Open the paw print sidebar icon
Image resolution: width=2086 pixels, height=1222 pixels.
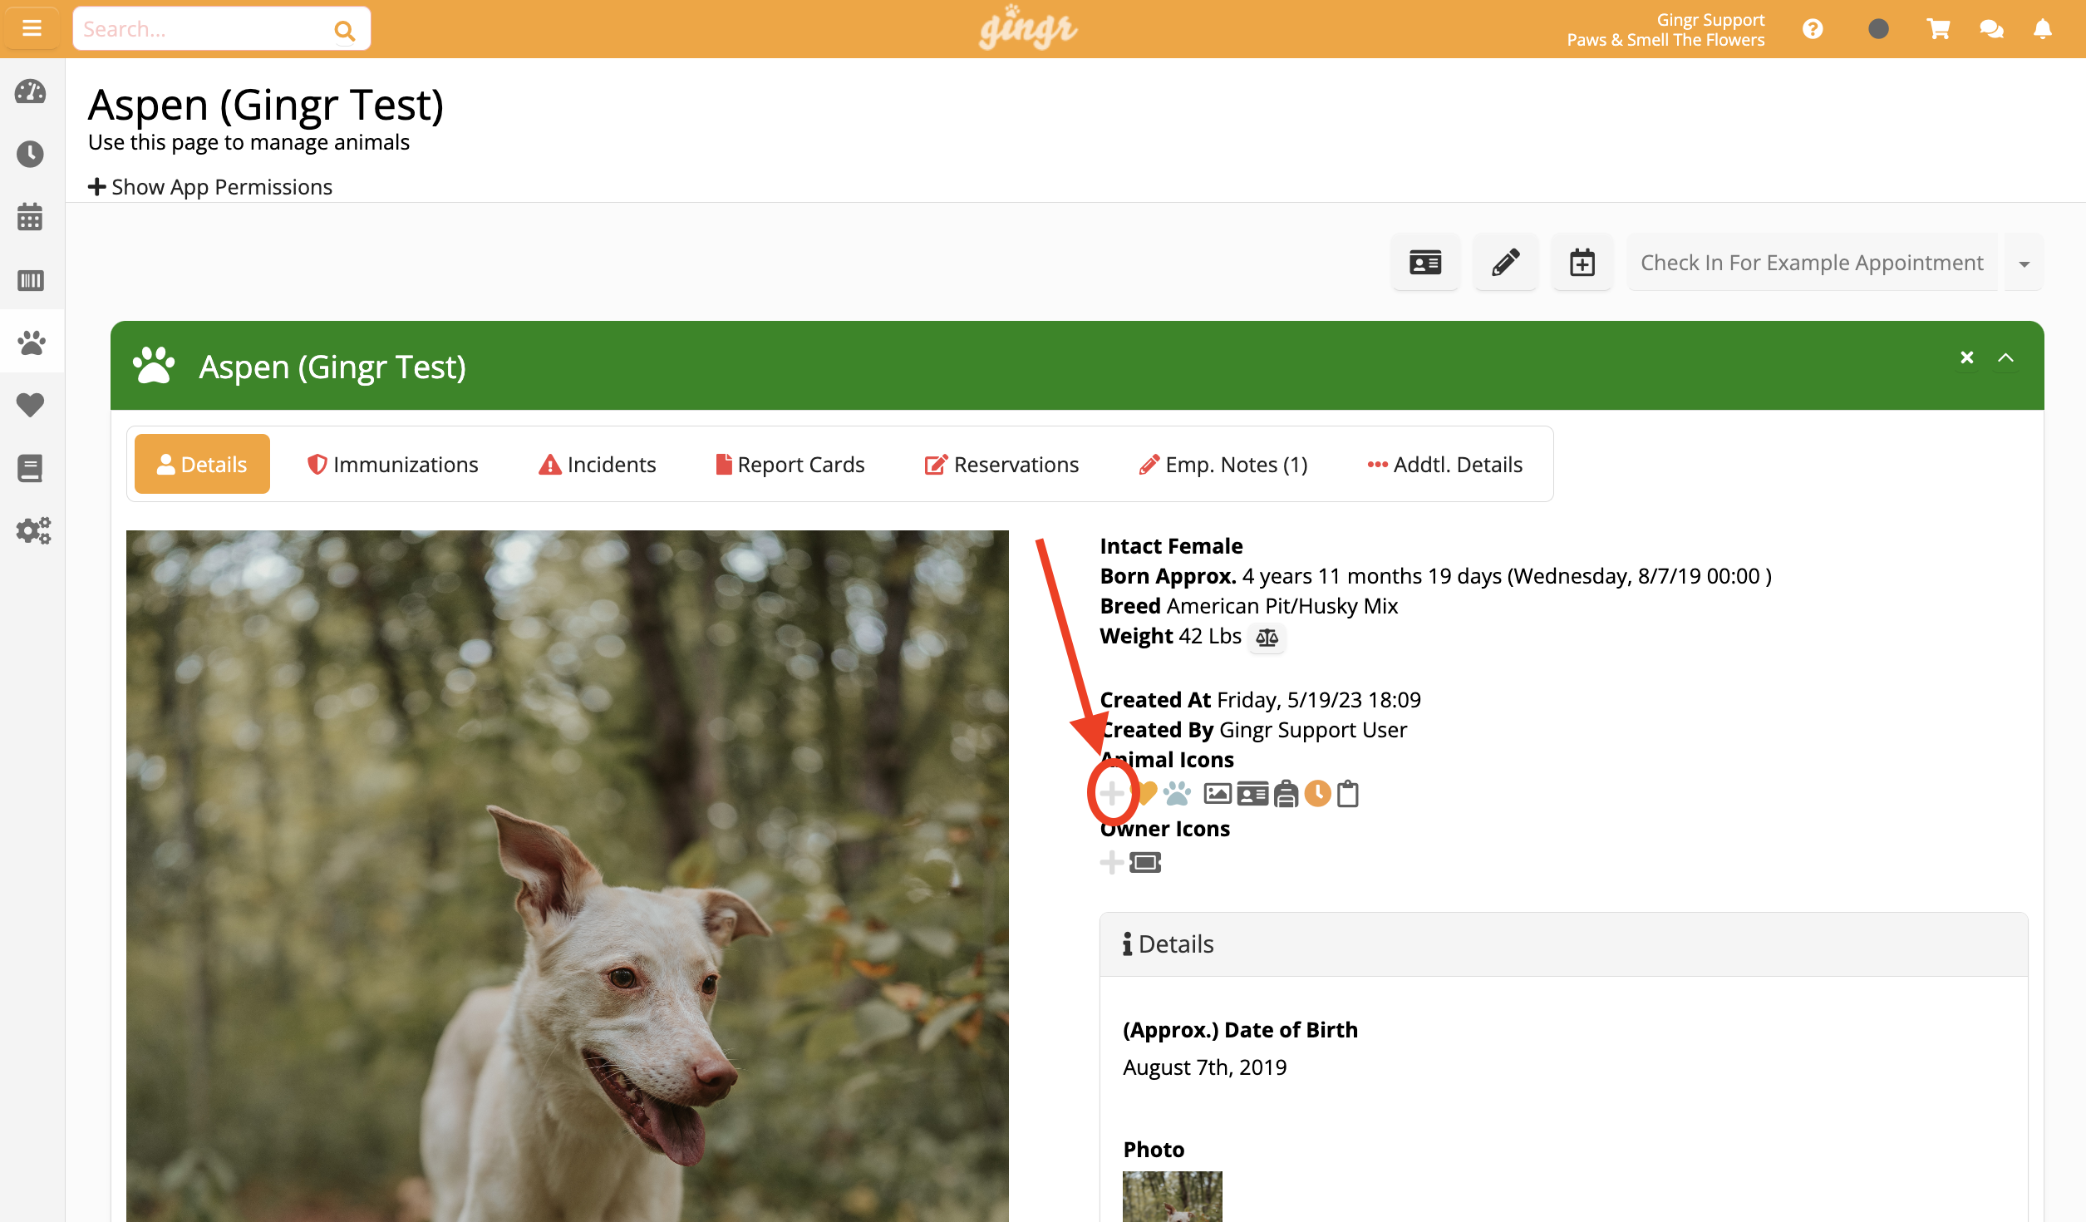point(31,342)
